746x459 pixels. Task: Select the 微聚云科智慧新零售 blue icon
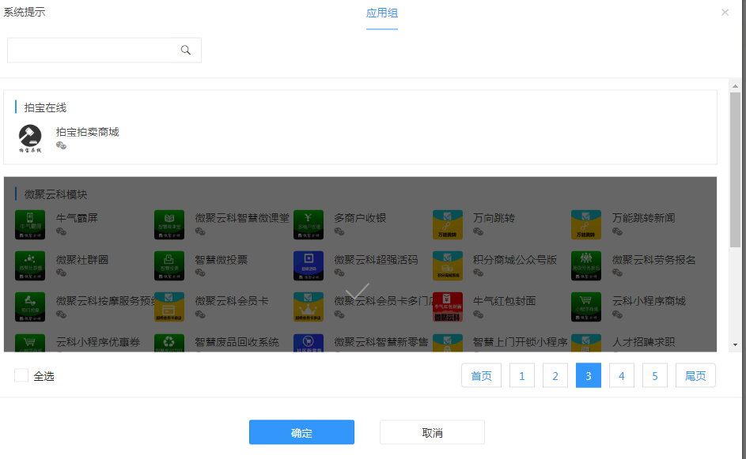tap(309, 343)
